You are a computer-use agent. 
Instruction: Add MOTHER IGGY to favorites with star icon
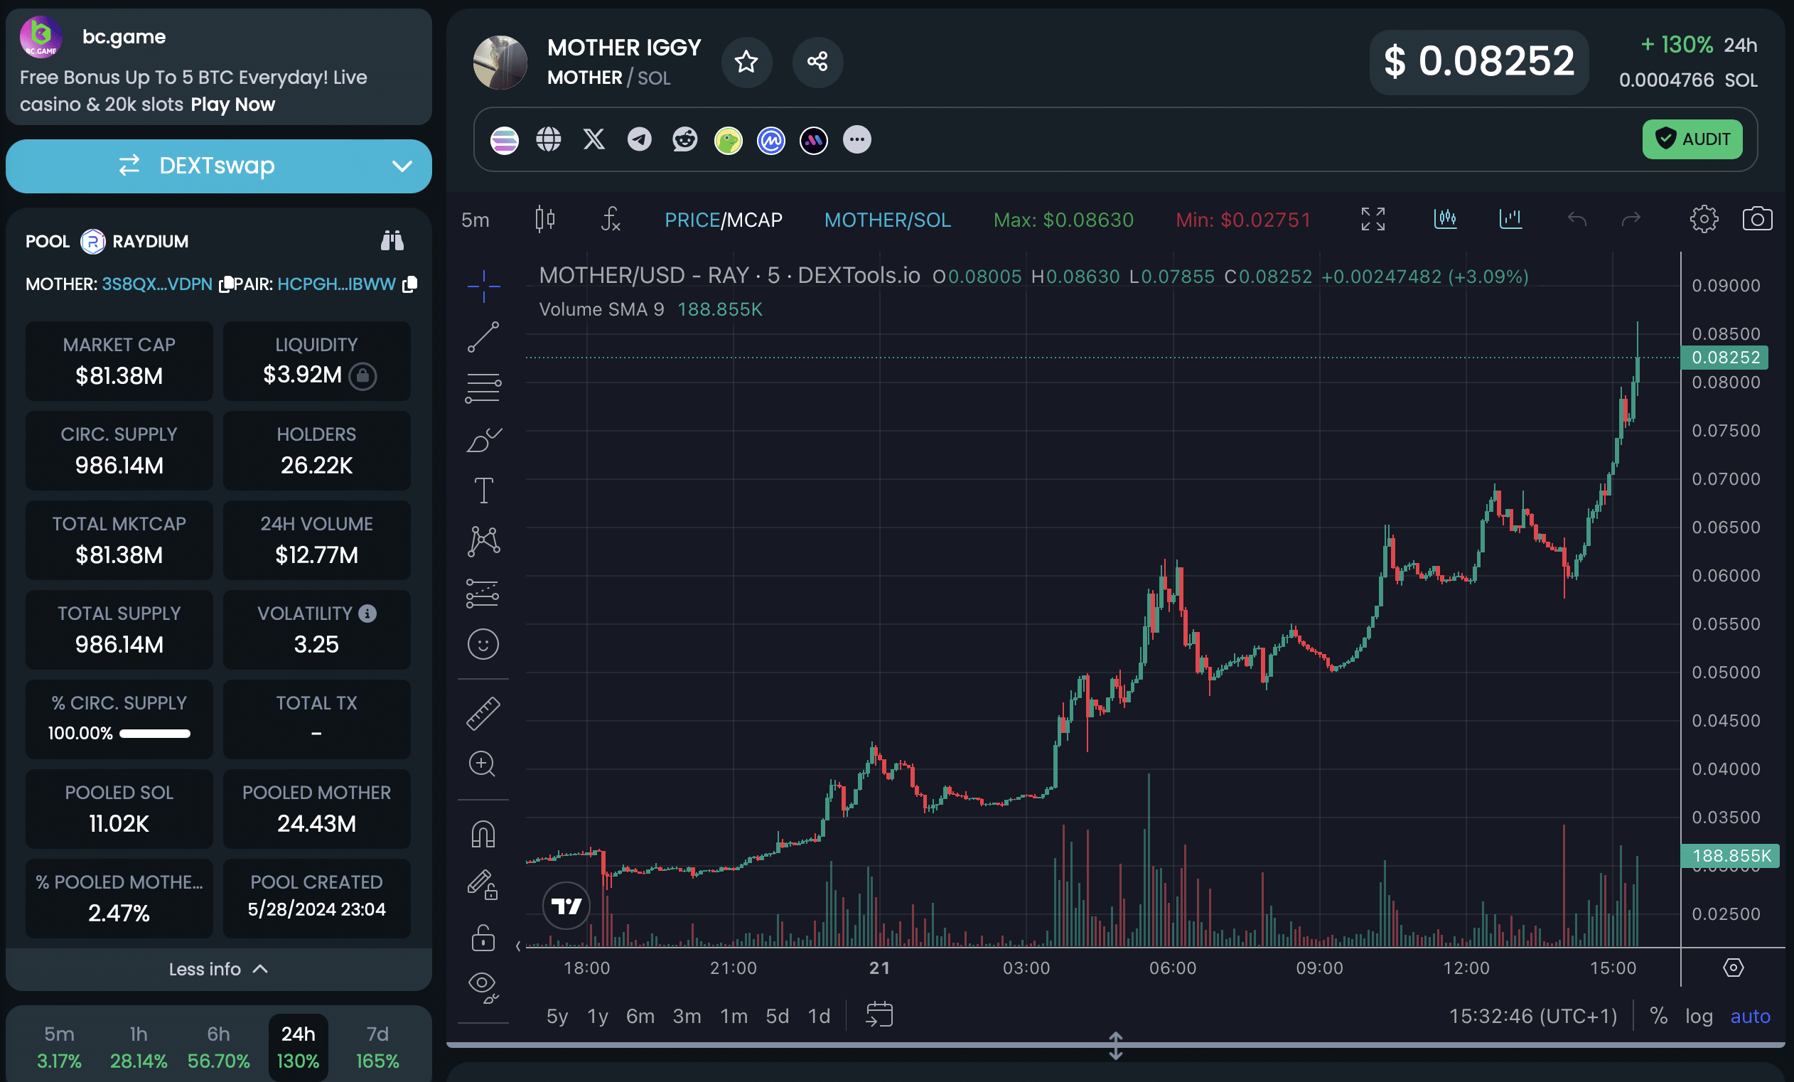click(x=746, y=62)
